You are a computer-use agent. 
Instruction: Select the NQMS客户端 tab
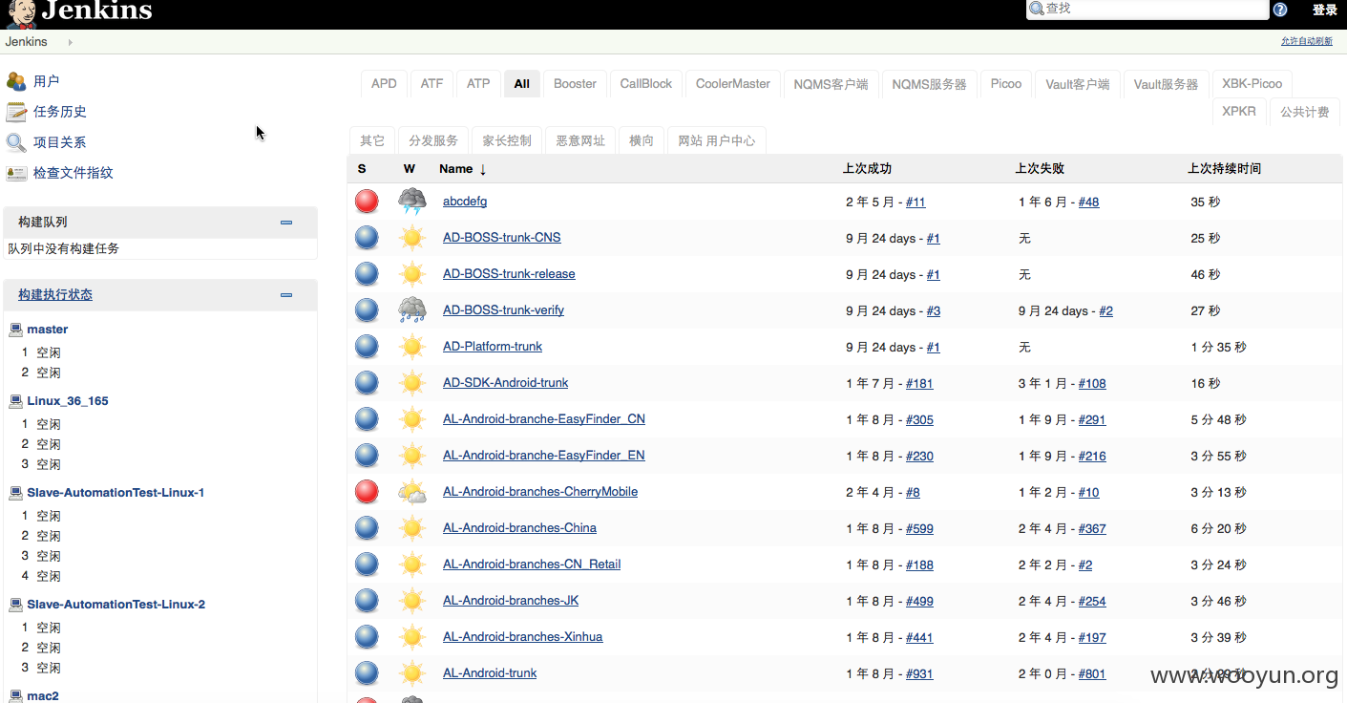(x=831, y=84)
